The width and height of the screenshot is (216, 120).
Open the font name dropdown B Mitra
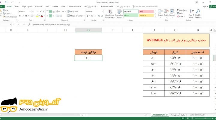click(x=31, y=11)
